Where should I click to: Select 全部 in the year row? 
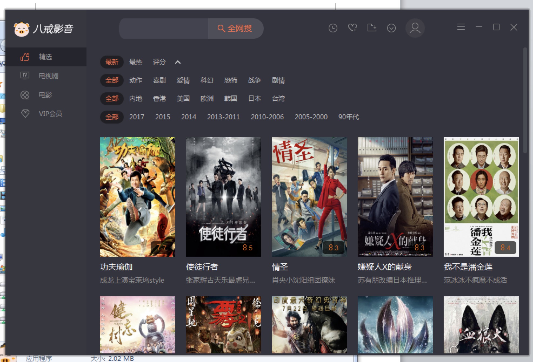click(x=112, y=117)
